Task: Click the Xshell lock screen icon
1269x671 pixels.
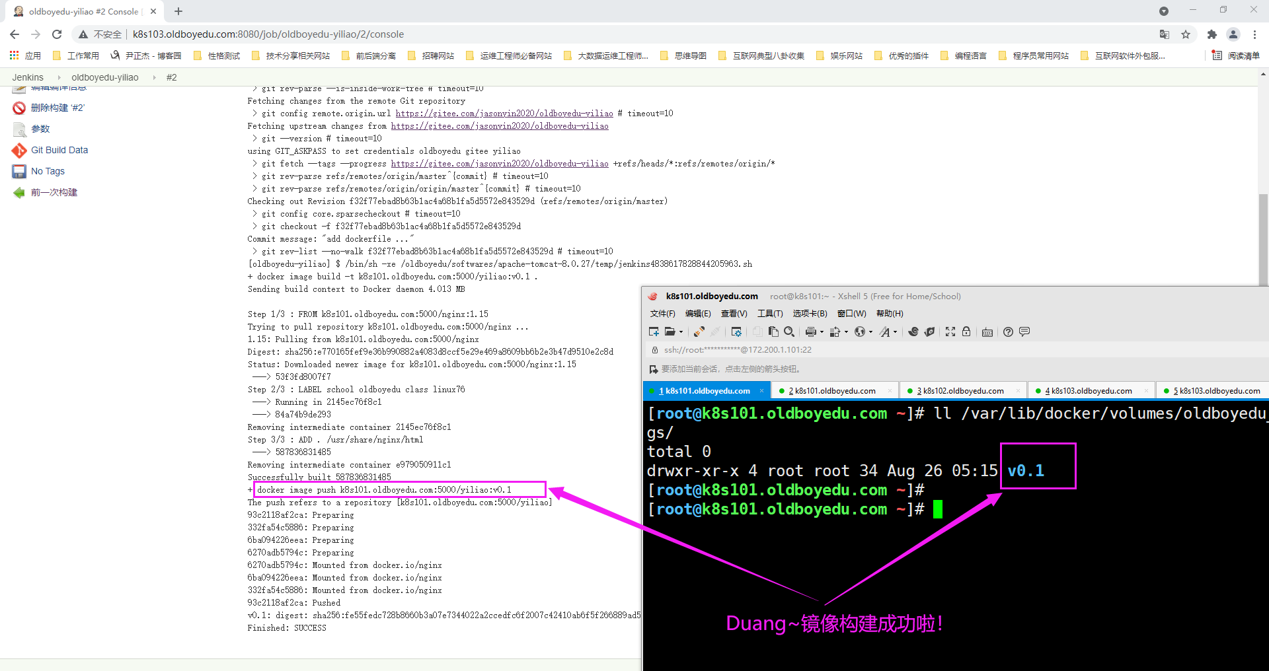Action: click(966, 332)
